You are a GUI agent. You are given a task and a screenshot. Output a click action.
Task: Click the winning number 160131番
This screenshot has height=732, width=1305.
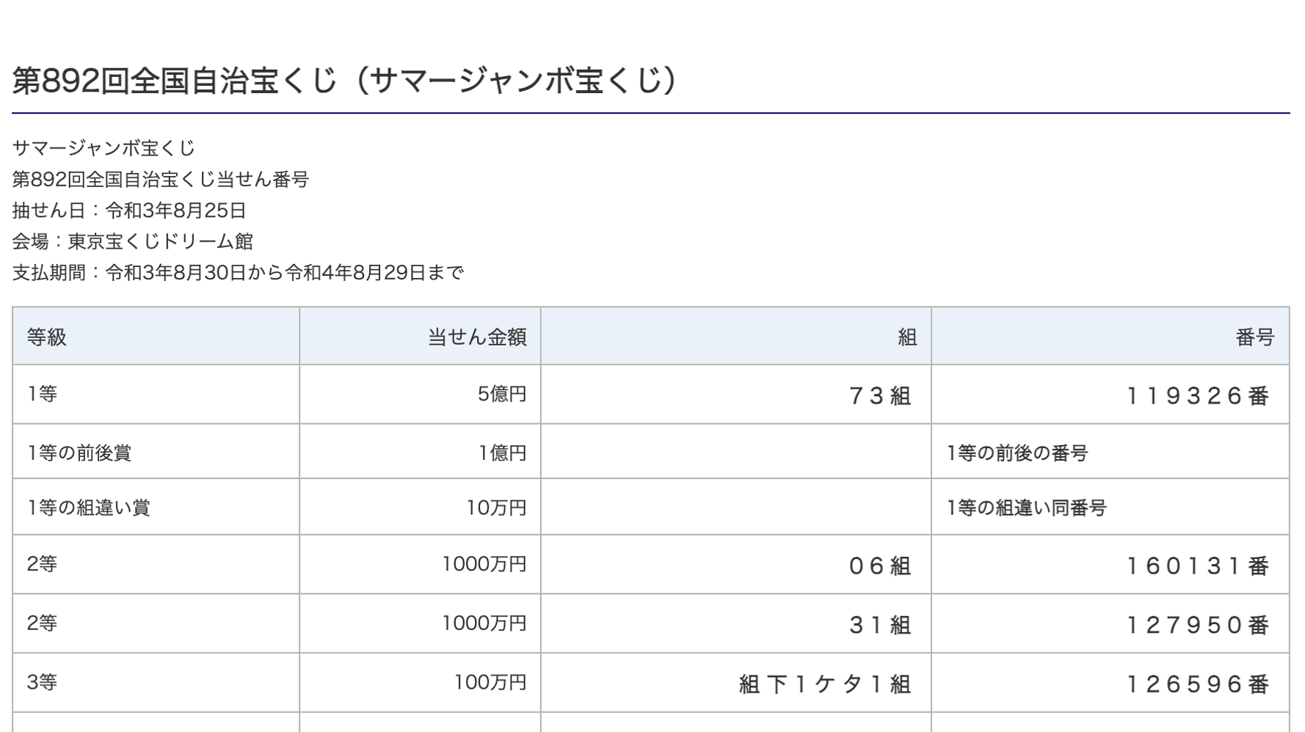click(1198, 566)
